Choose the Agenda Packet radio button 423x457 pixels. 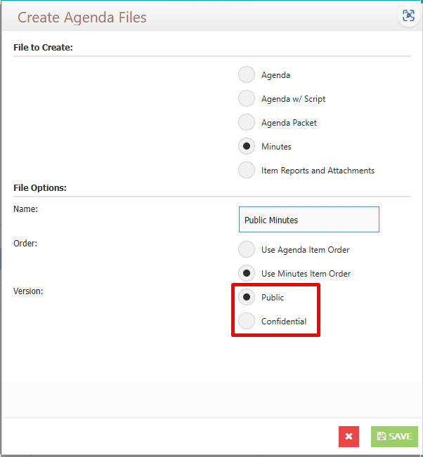pos(247,122)
